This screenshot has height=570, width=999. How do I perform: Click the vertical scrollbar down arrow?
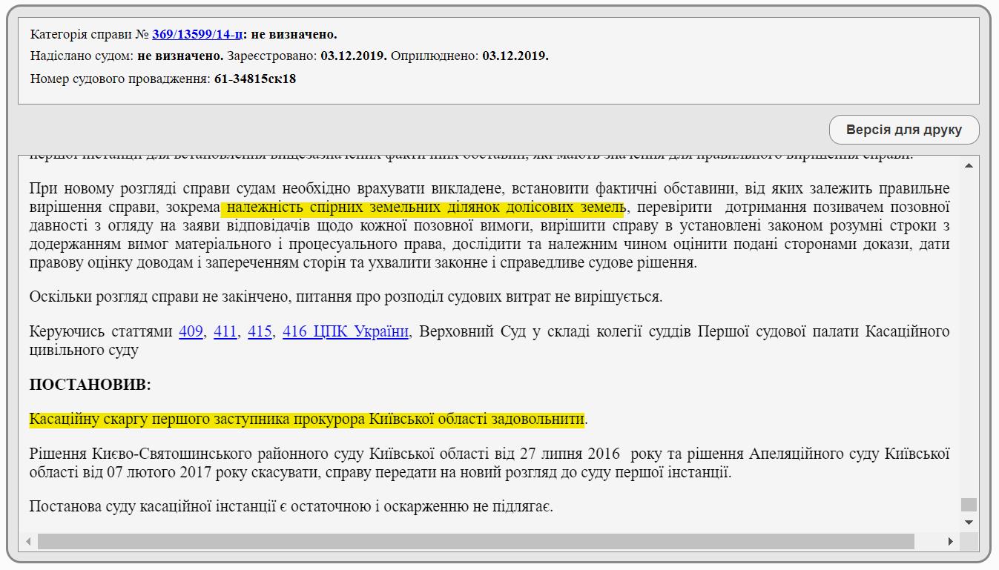(969, 523)
